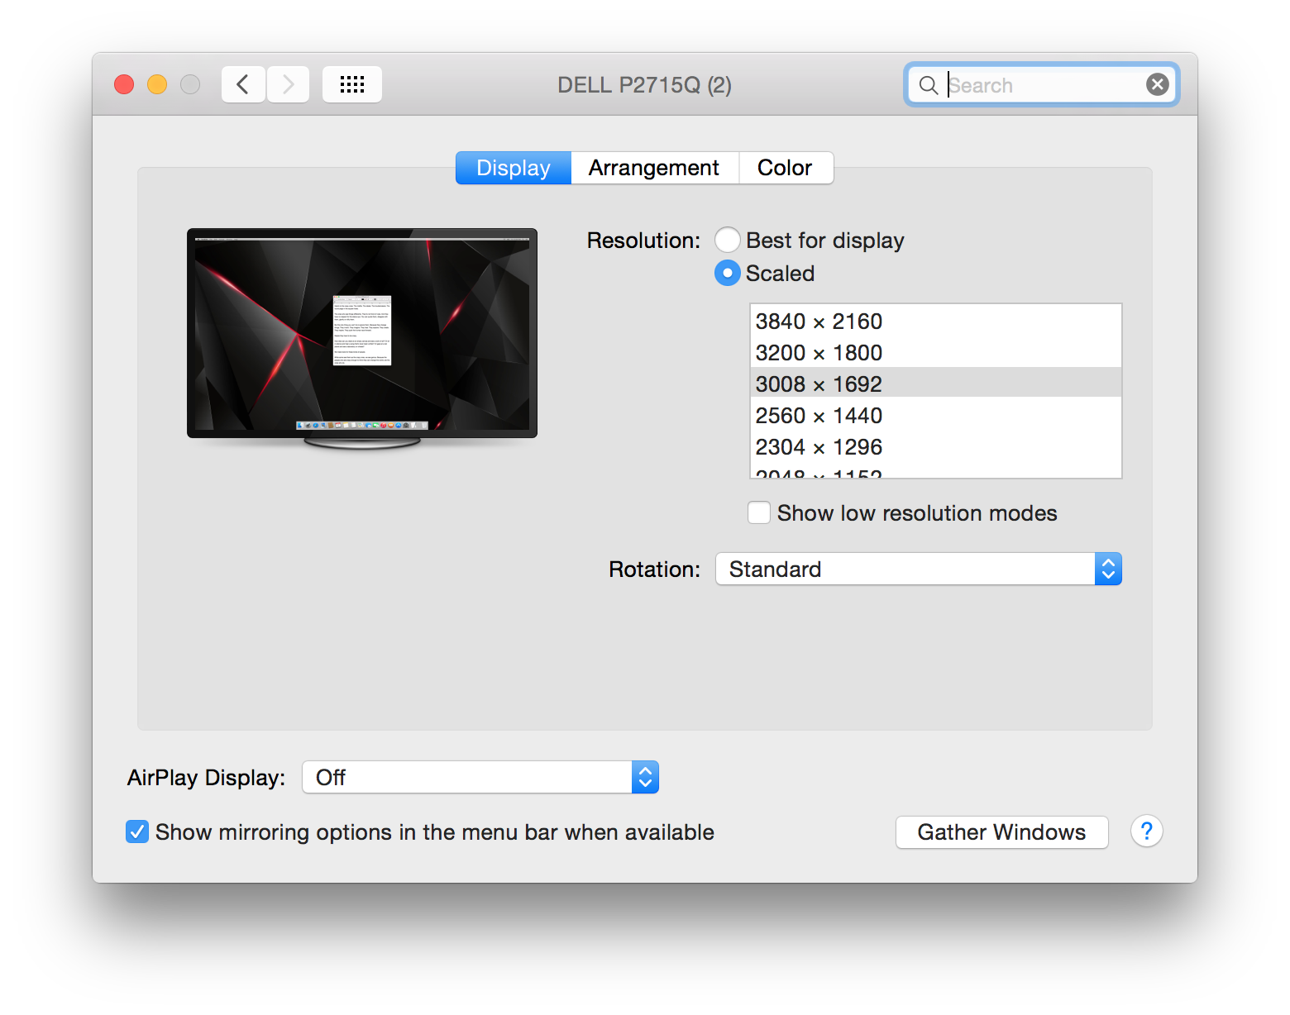The image size is (1290, 1015).
Task: Open the Rotation dropdown set to Standard
Action: pos(919,569)
